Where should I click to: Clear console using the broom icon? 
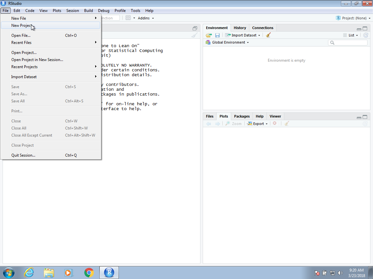click(194, 35)
